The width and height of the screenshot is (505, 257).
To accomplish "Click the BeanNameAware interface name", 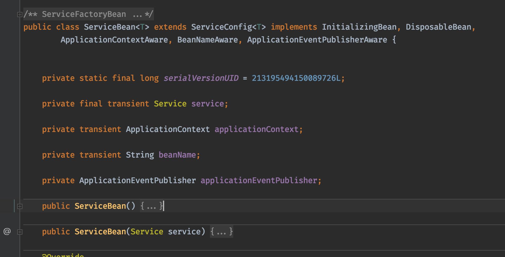I will (208, 40).
